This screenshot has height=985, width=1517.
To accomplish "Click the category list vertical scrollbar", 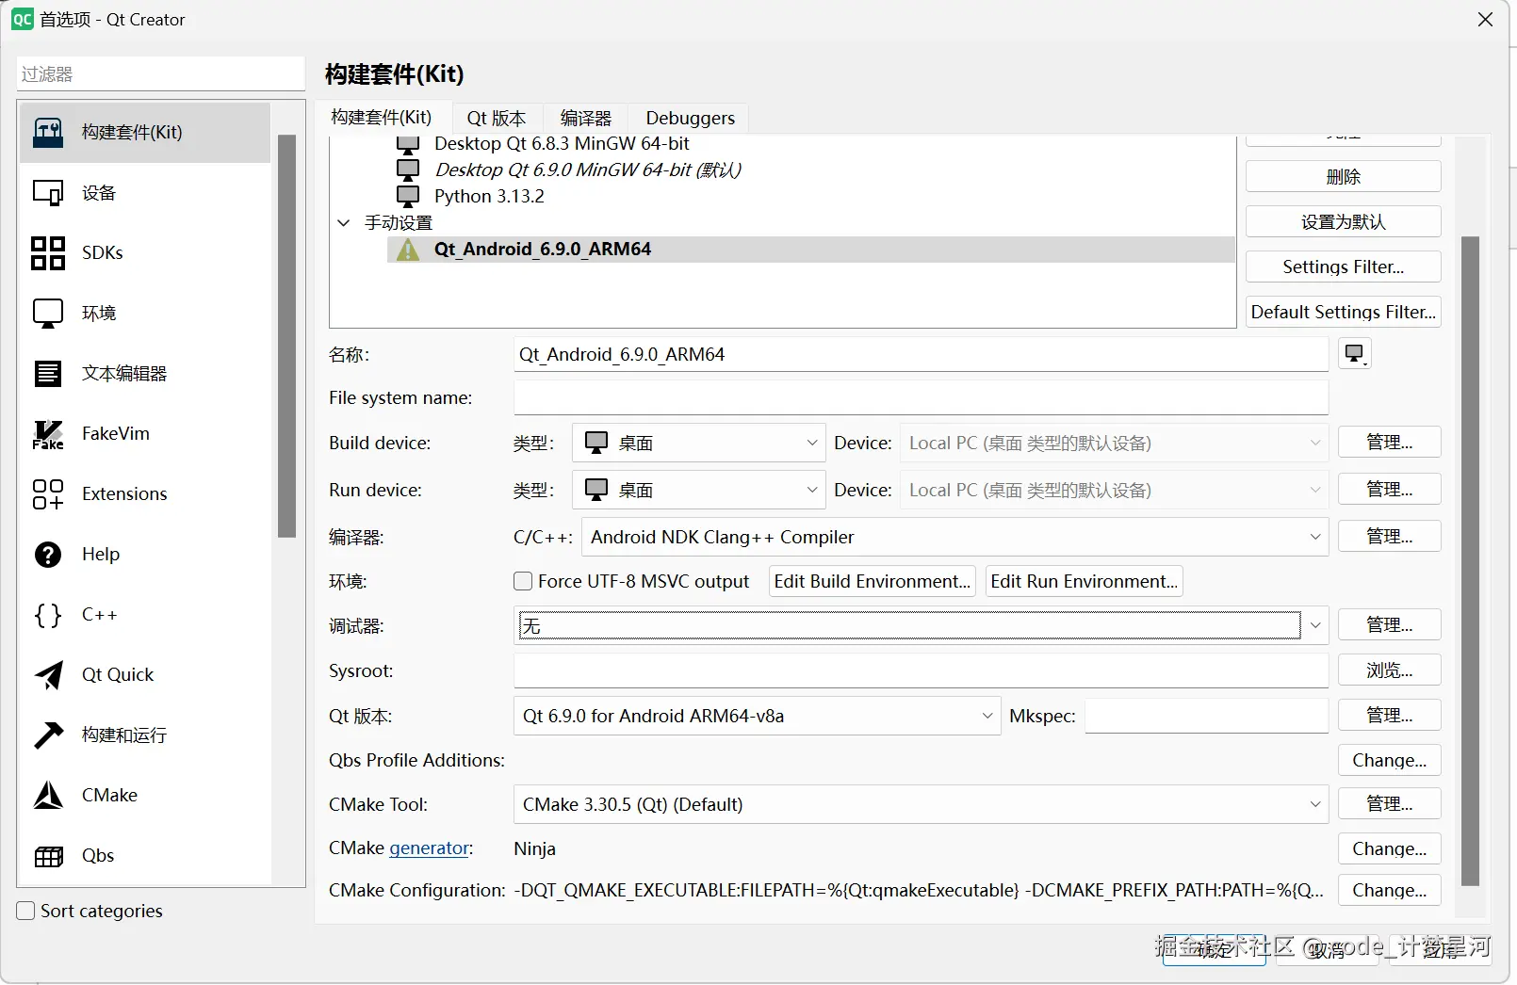I will click(x=287, y=336).
